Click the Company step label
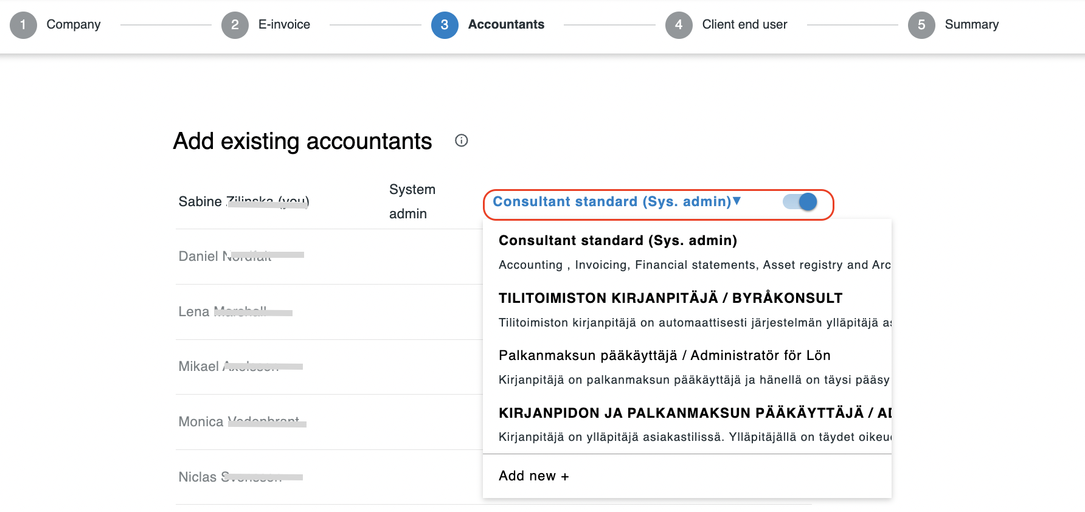 [x=74, y=25]
